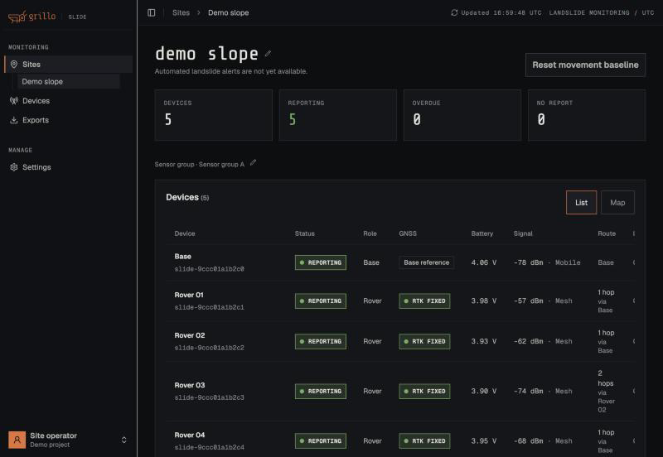The height and width of the screenshot is (457, 663).
Task: Click Reset movement baseline button
Action: (x=585, y=65)
